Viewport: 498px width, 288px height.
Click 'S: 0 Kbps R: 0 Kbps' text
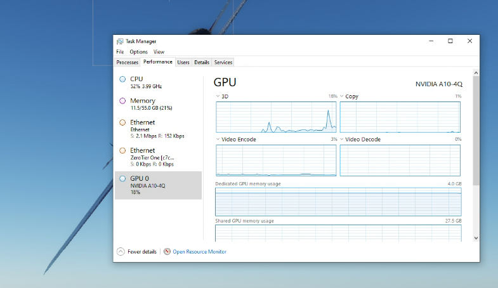click(152, 164)
